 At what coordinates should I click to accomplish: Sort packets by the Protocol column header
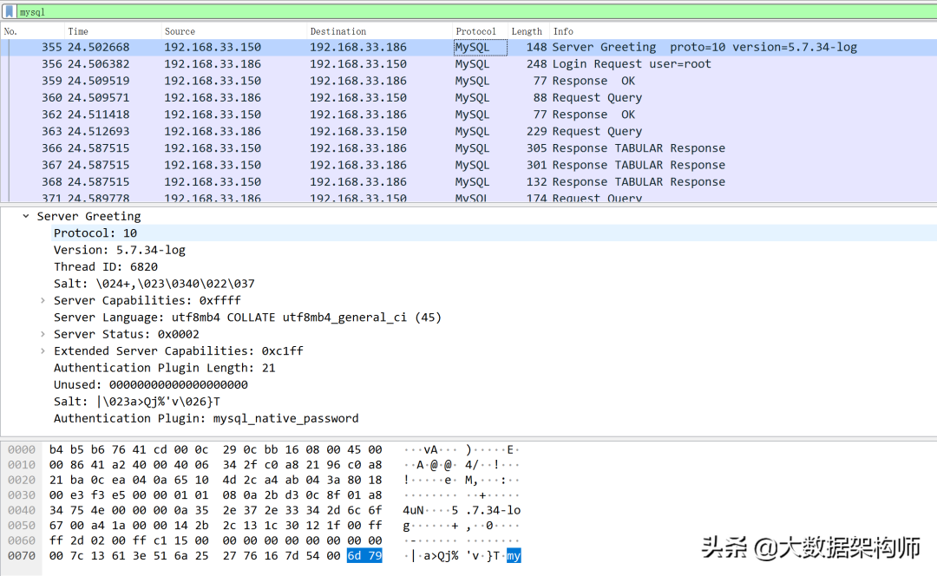coord(479,31)
